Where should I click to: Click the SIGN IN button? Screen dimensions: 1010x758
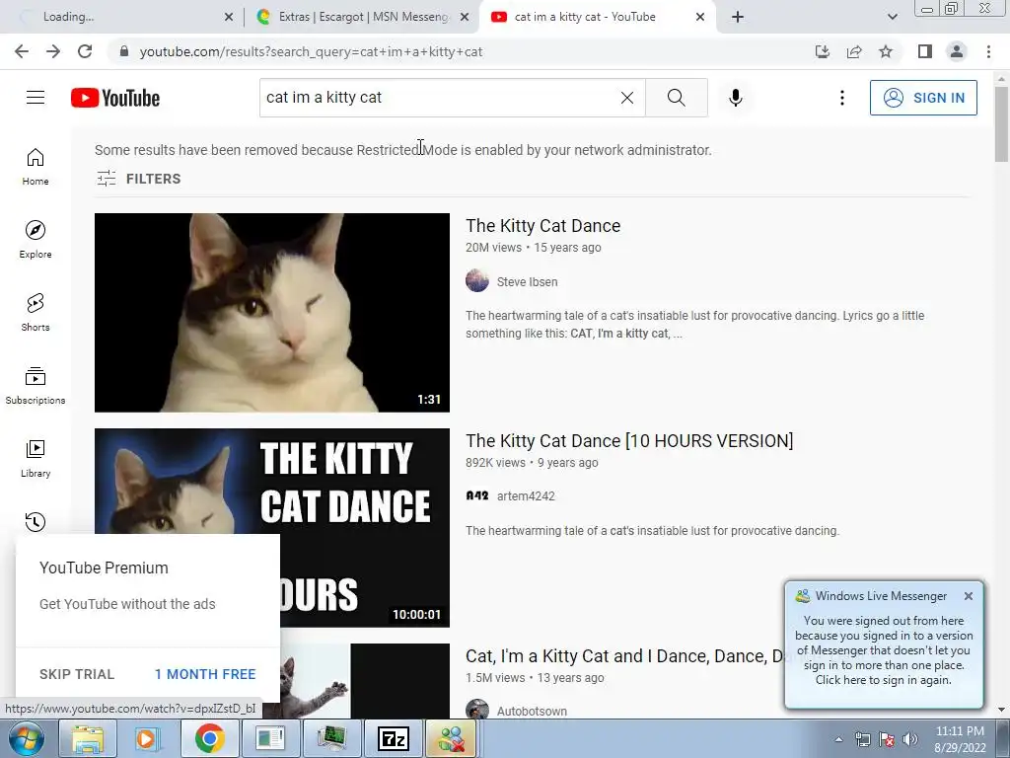click(923, 98)
